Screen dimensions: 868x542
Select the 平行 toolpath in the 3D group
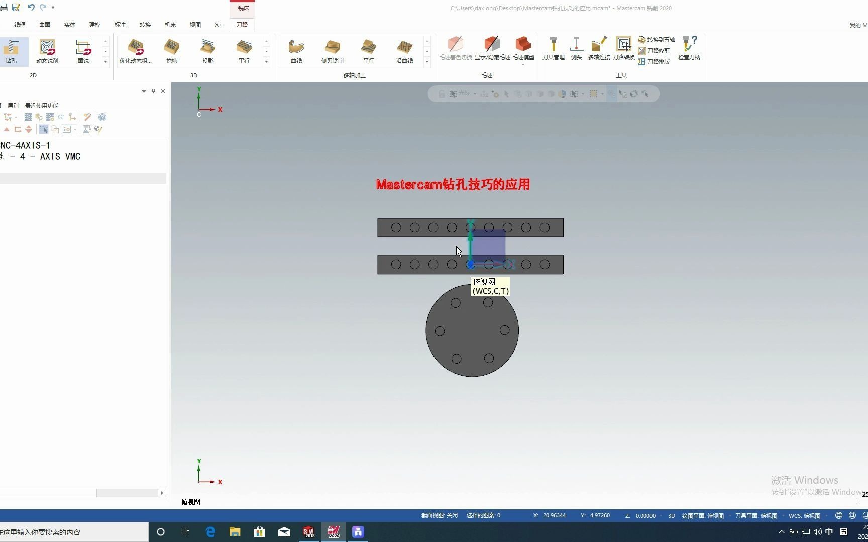[x=244, y=51]
